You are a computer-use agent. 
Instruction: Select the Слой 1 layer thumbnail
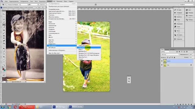165,61
